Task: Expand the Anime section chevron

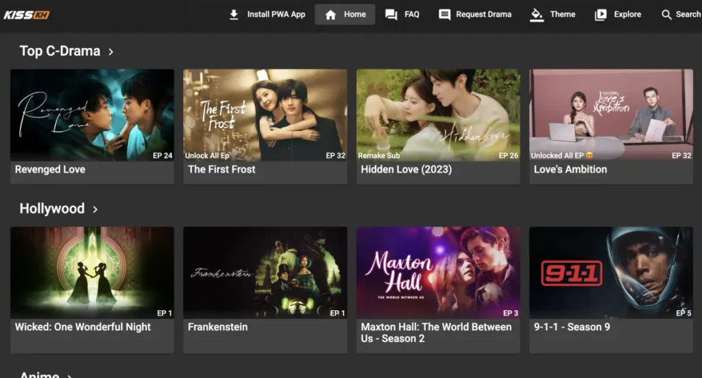Action: pyautogui.click(x=69, y=375)
